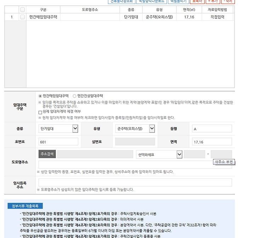This screenshot has width=255, height=238.
Task: Click the 새주소 부번 tooltip label
Action: (x=224, y=162)
